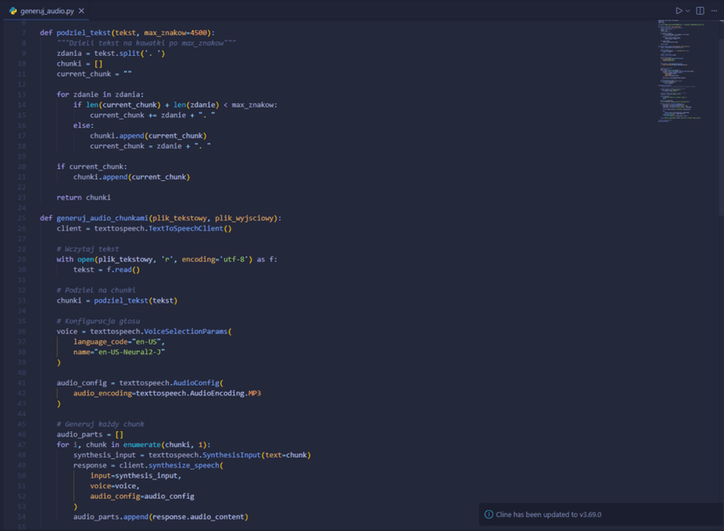Split the editor to the right
The image size is (724, 531).
pos(700,10)
